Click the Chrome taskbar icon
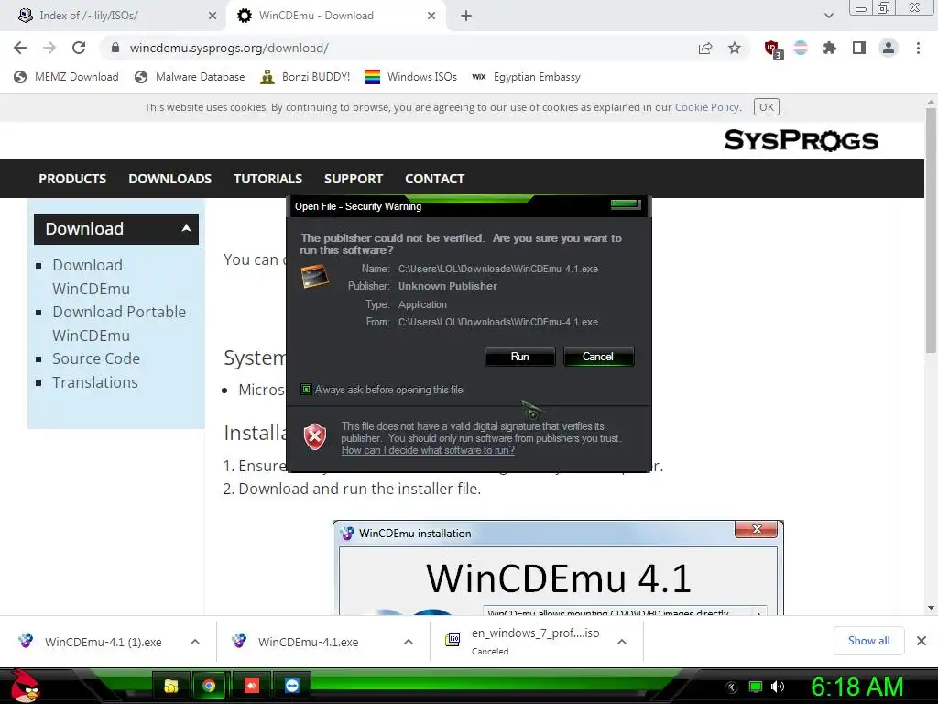This screenshot has height=704, width=938. [x=209, y=686]
